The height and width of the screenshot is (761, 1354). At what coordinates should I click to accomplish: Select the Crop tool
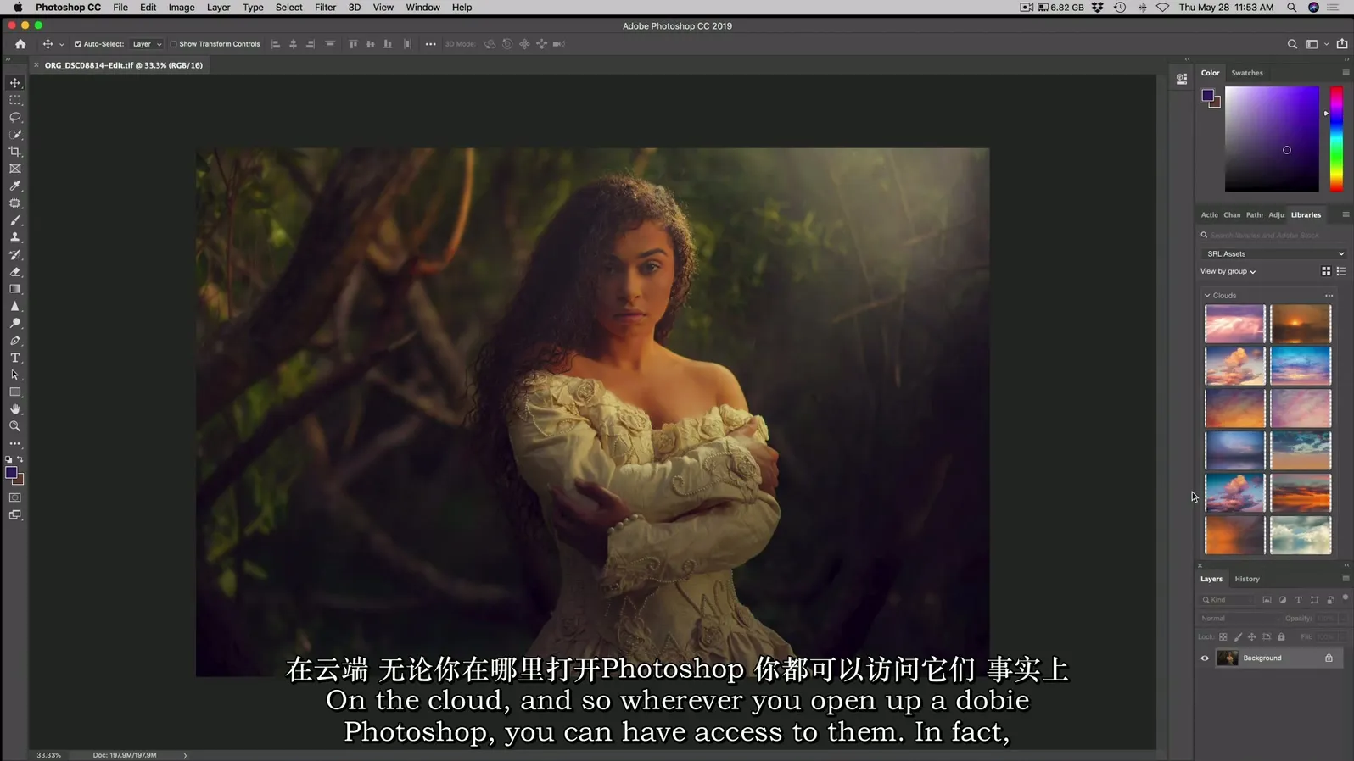[x=15, y=152]
